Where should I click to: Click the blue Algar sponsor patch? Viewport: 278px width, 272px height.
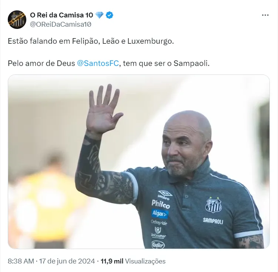[160, 214]
